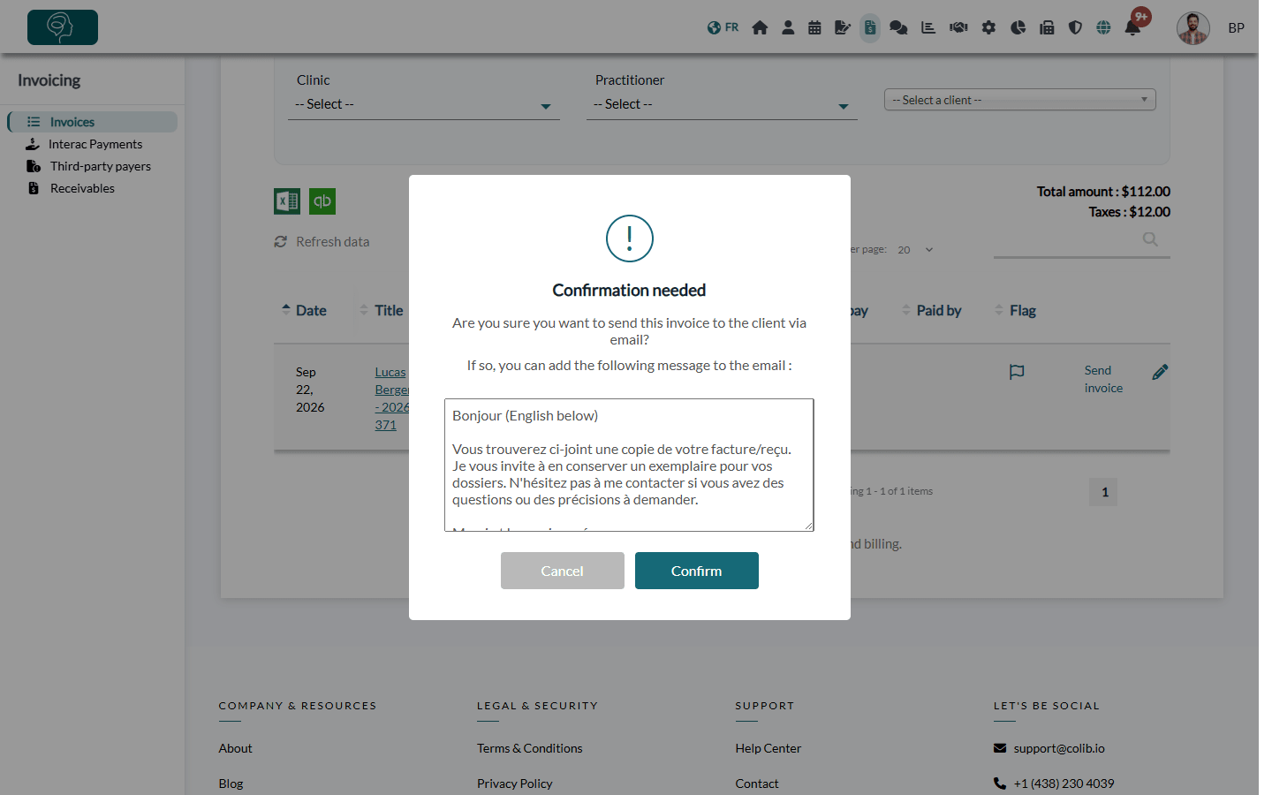Export invoices with the Excel icon
The height and width of the screenshot is (795, 1272).
pos(287,201)
